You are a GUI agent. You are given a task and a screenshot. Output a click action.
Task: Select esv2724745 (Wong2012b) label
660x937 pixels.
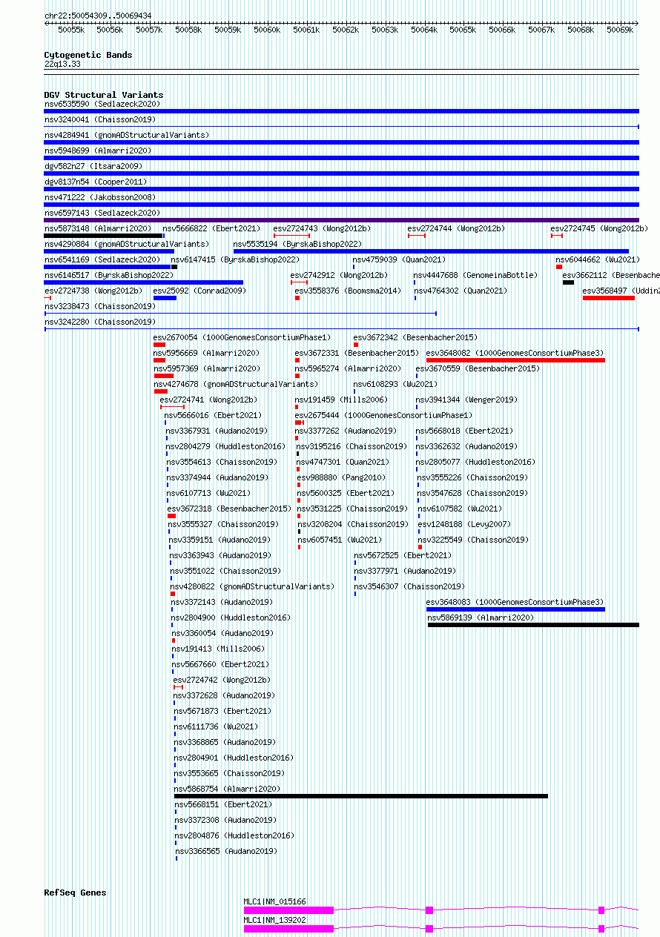tap(599, 229)
